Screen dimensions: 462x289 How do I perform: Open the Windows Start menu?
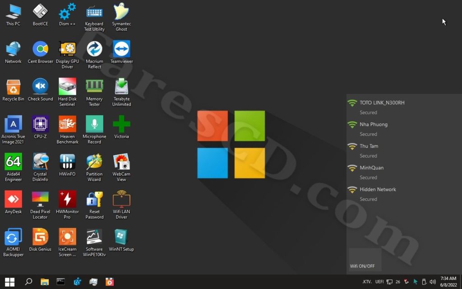click(x=10, y=282)
